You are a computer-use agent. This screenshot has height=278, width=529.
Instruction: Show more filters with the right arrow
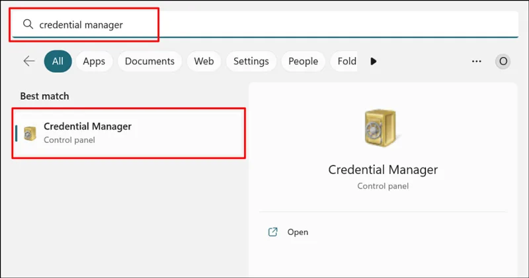pyautogui.click(x=373, y=61)
